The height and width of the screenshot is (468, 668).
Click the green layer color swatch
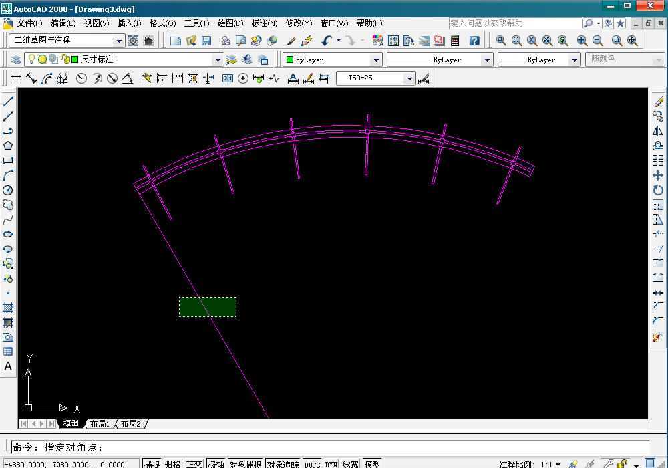(x=75, y=60)
